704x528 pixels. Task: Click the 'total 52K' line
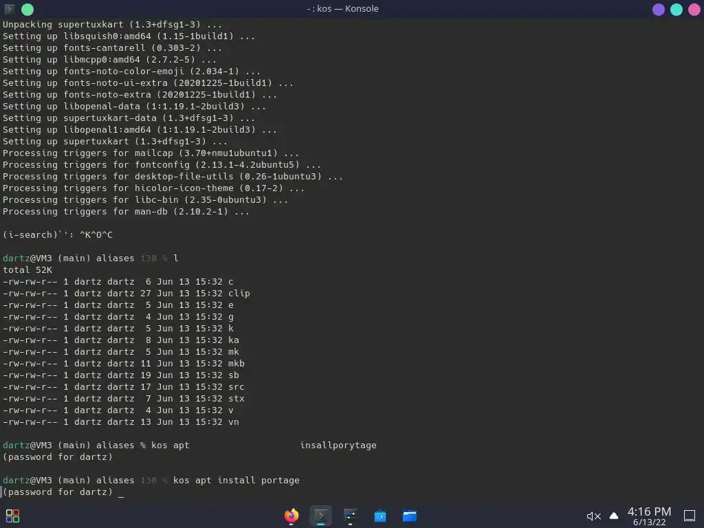[27, 269]
